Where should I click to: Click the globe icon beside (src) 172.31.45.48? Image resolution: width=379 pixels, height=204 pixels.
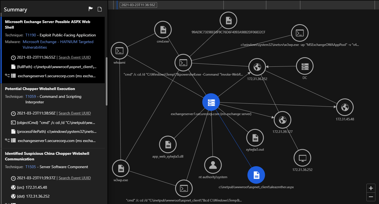coord(13,187)
